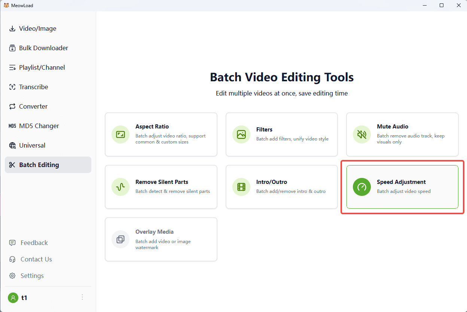Screen dimensions: 467x312
Task: Open Settings from the sidebar
Action: 32,276
